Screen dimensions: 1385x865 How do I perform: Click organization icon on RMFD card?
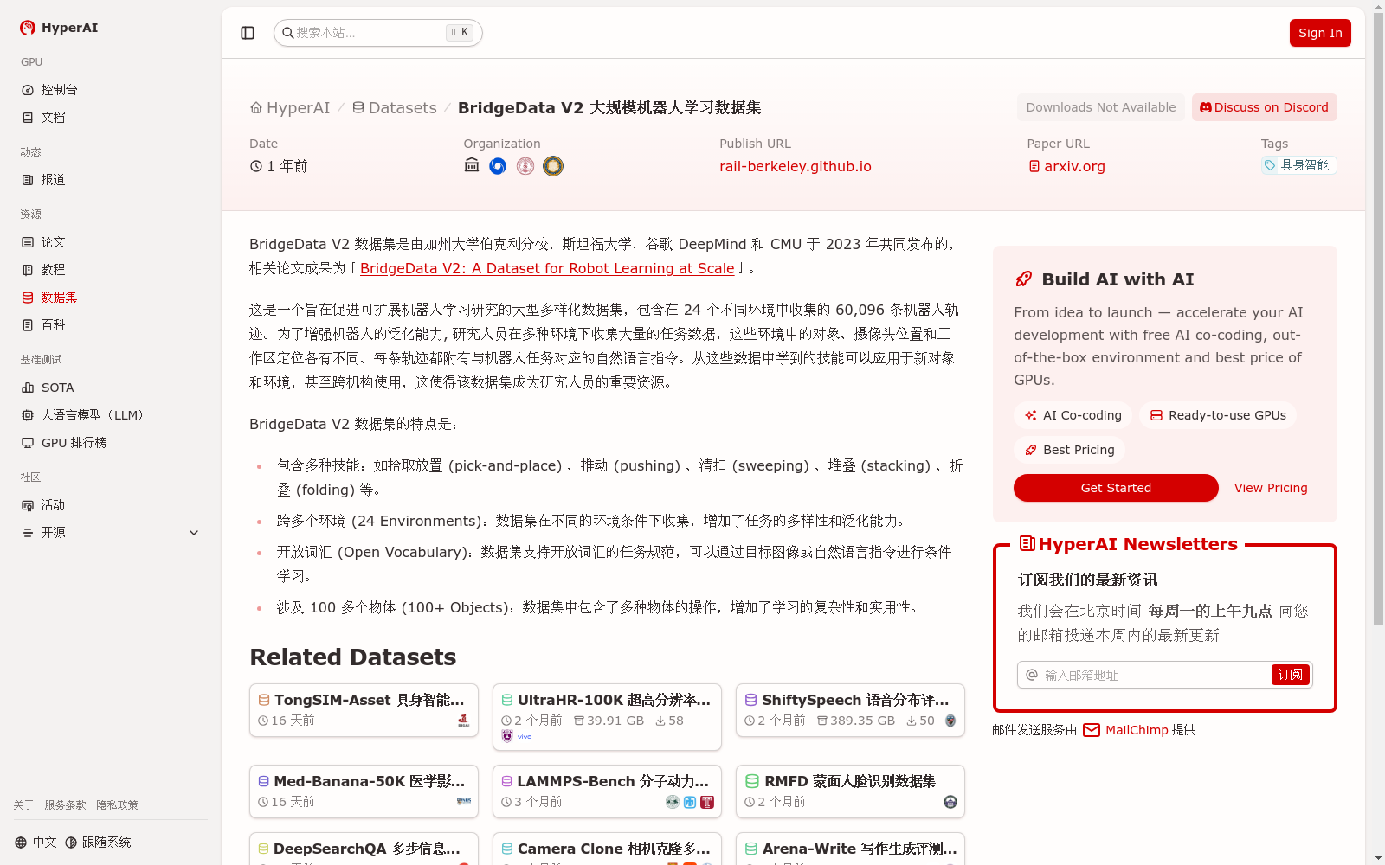[950, 802]
